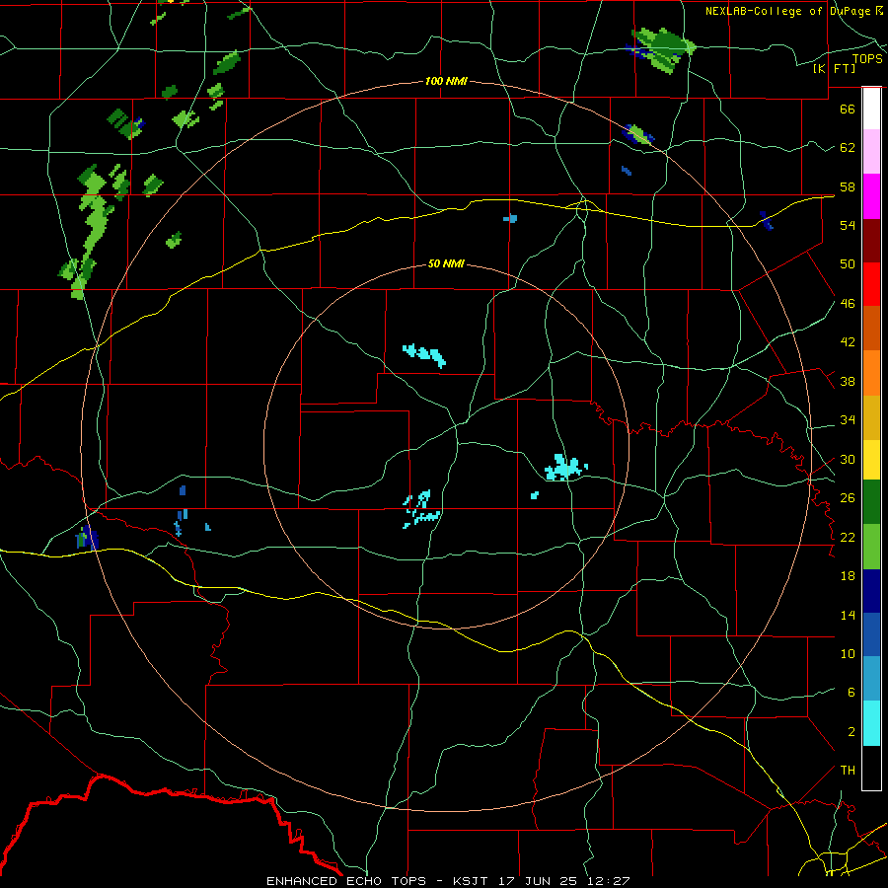888x888 pixels.
Task: Click the "26" scale label
Action: pos(848,498)
